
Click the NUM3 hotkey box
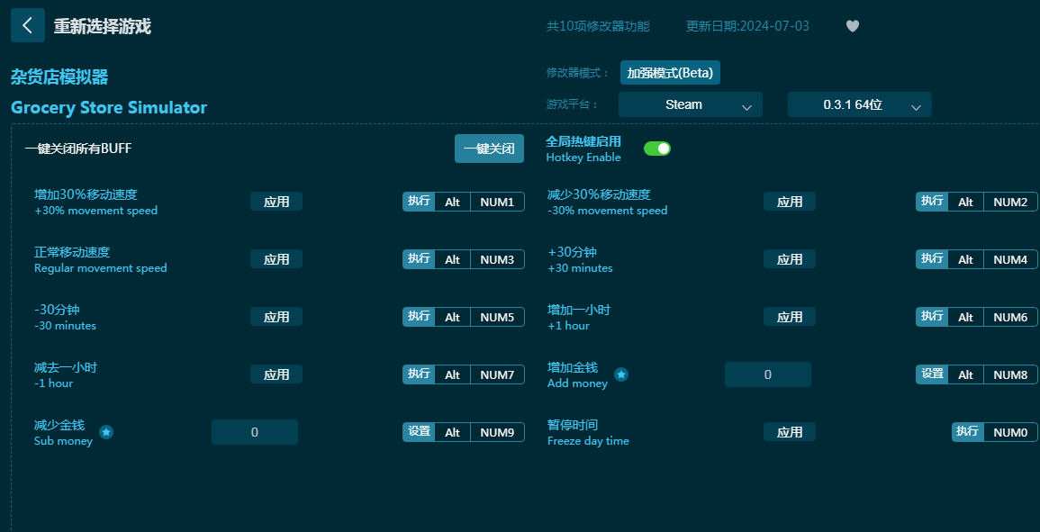point(497,259)
